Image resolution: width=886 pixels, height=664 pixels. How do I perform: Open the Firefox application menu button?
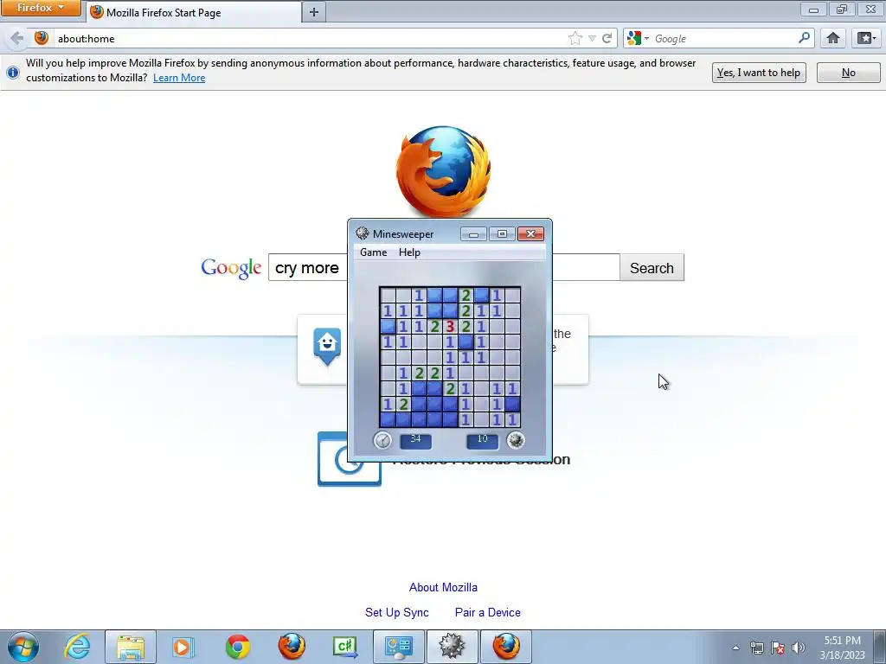tap(40, 8)
